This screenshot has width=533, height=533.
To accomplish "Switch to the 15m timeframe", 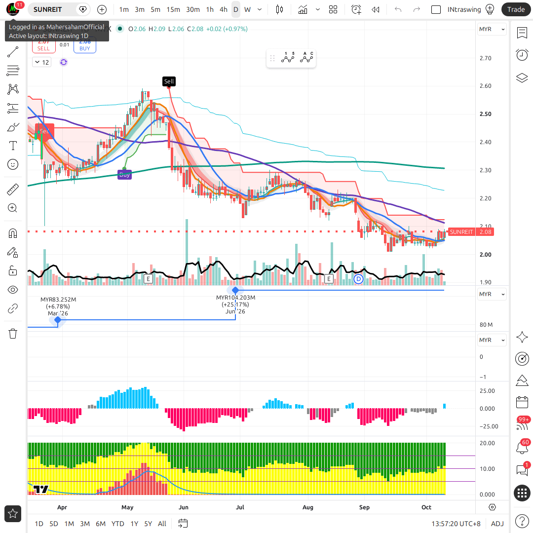I will (173, 9).
